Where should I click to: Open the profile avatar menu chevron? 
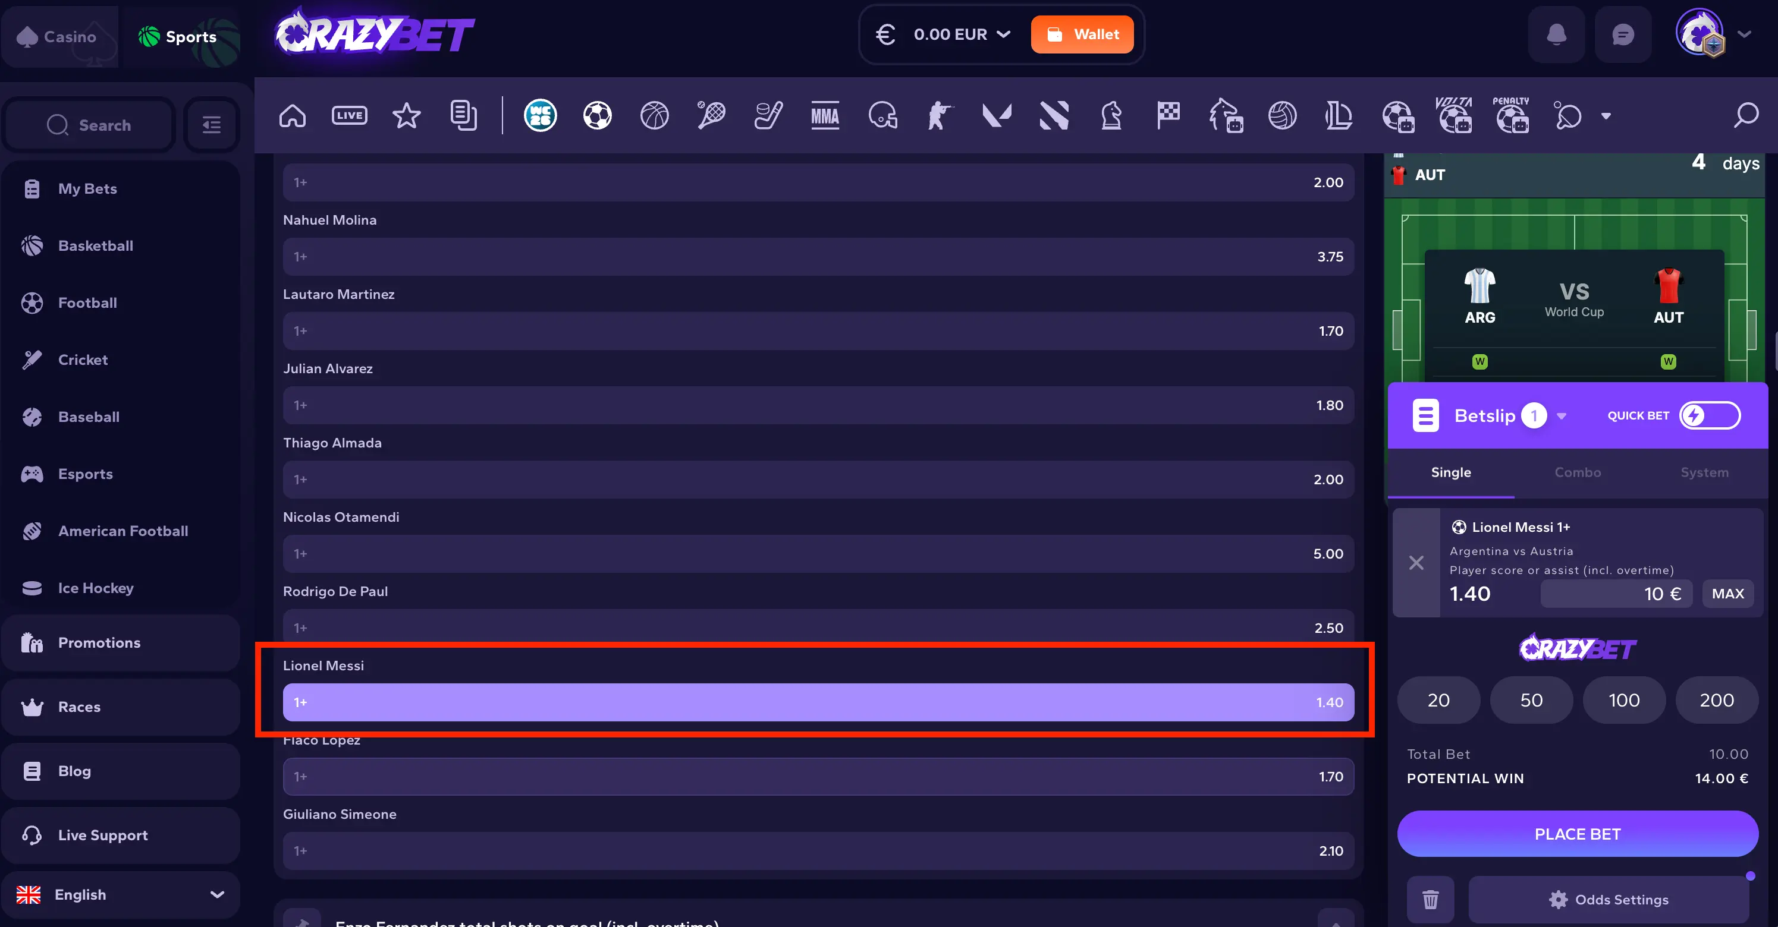coord(1744,34)
